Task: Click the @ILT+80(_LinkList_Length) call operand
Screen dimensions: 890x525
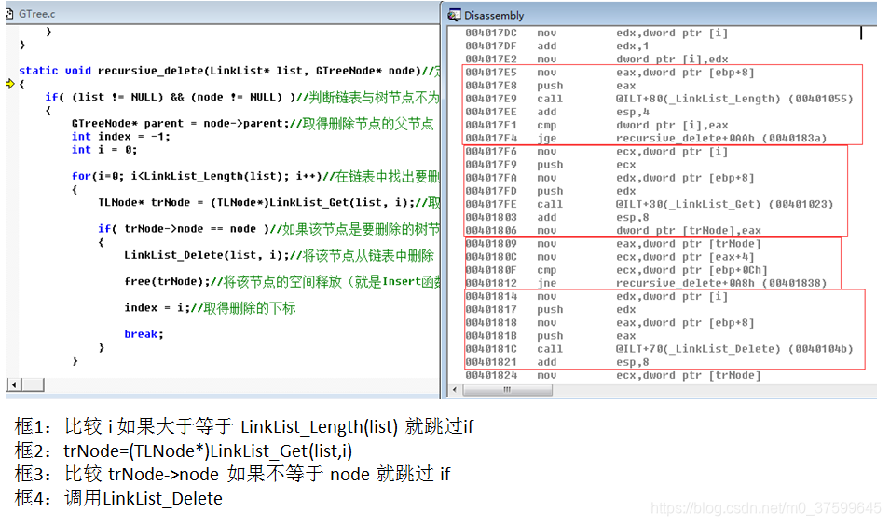Action: pos(734,99)
